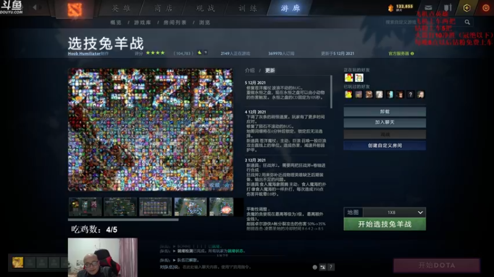This screenshot has width=494, height=277.
Task: Click the "2 12月 2021" changelog heading
Action: pyautogui.click(x=255, y=160)
